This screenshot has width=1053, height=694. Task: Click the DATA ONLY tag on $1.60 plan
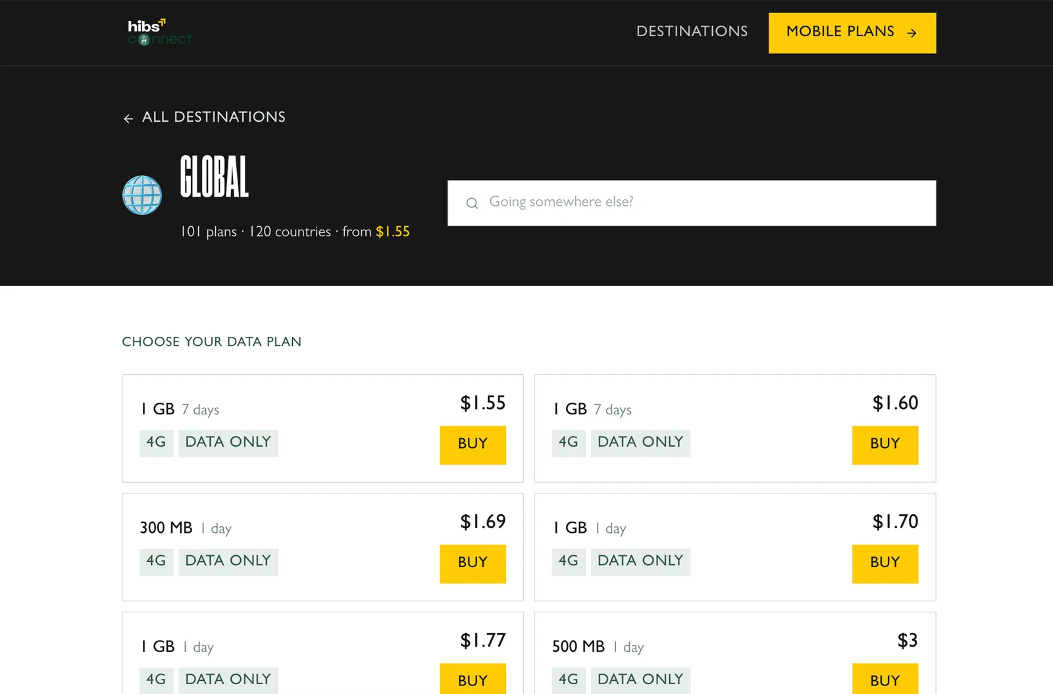[640, 443]
